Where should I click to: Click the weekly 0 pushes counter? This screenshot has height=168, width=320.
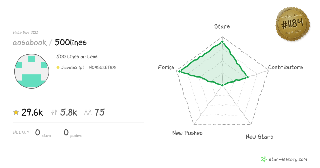(73, 133)
